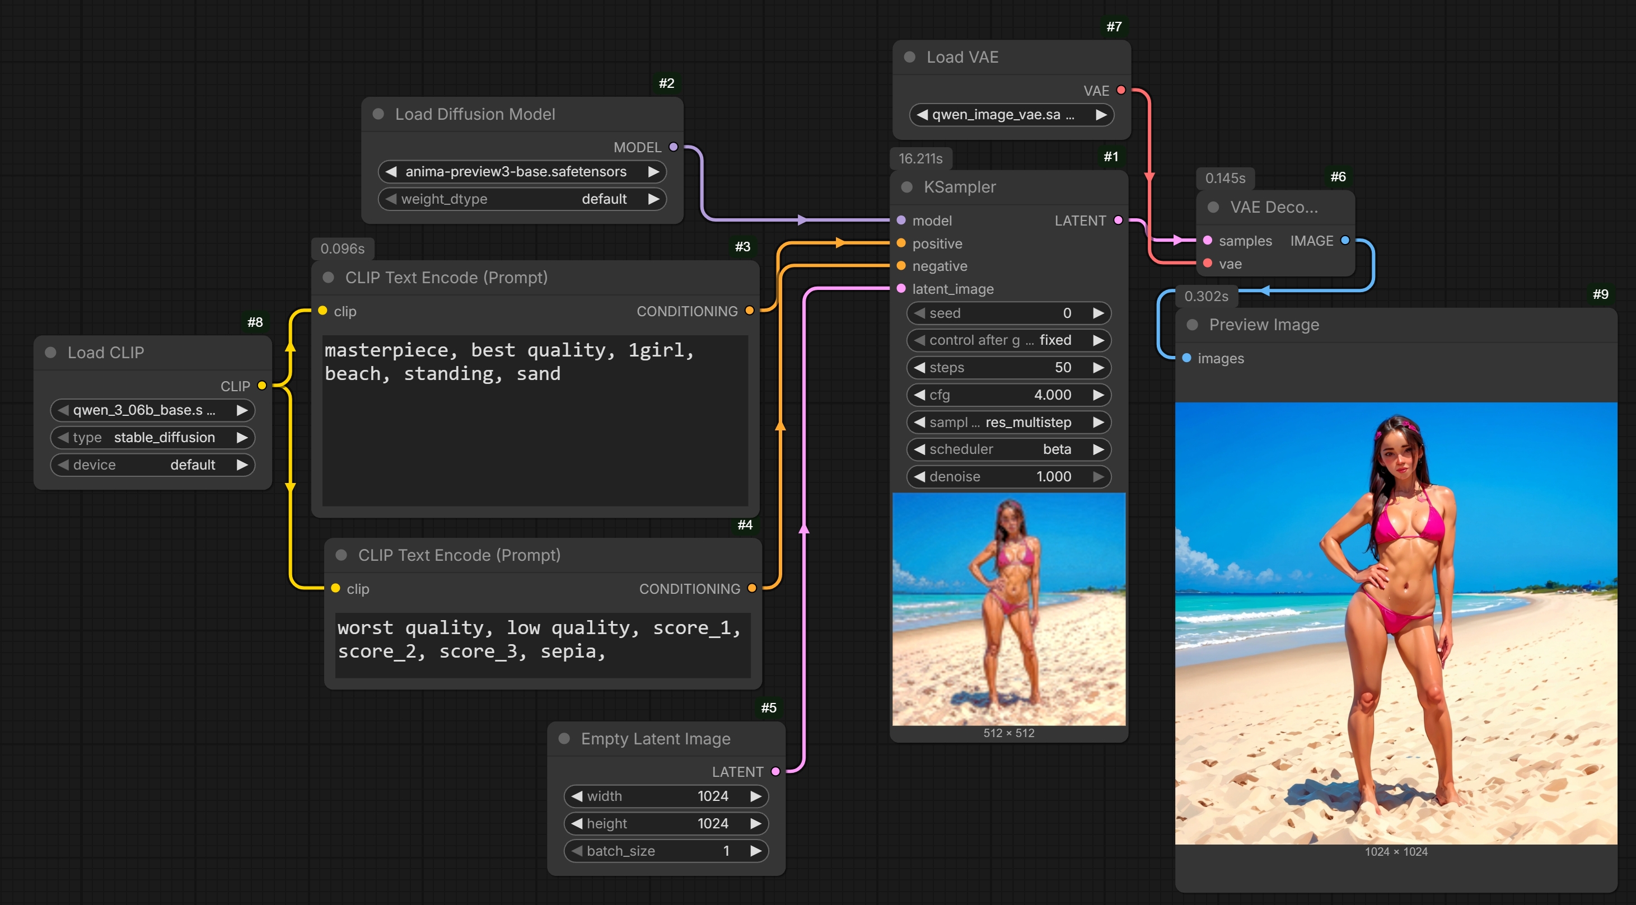This screenshot has width=1636, height=905.
Task: Click the KSampler LATENT output port
Action: click(1118, 220)
